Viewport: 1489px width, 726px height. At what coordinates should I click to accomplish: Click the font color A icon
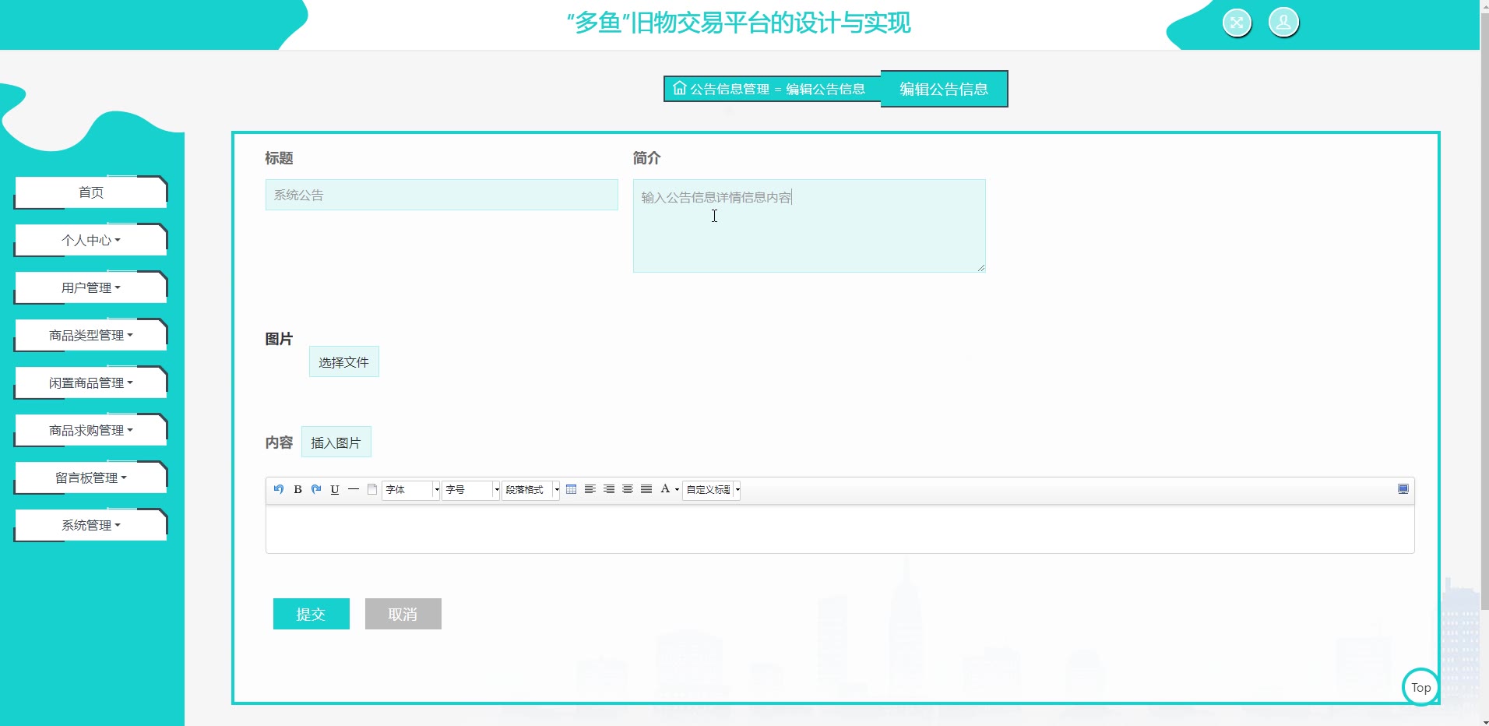[x=665, y=489]
